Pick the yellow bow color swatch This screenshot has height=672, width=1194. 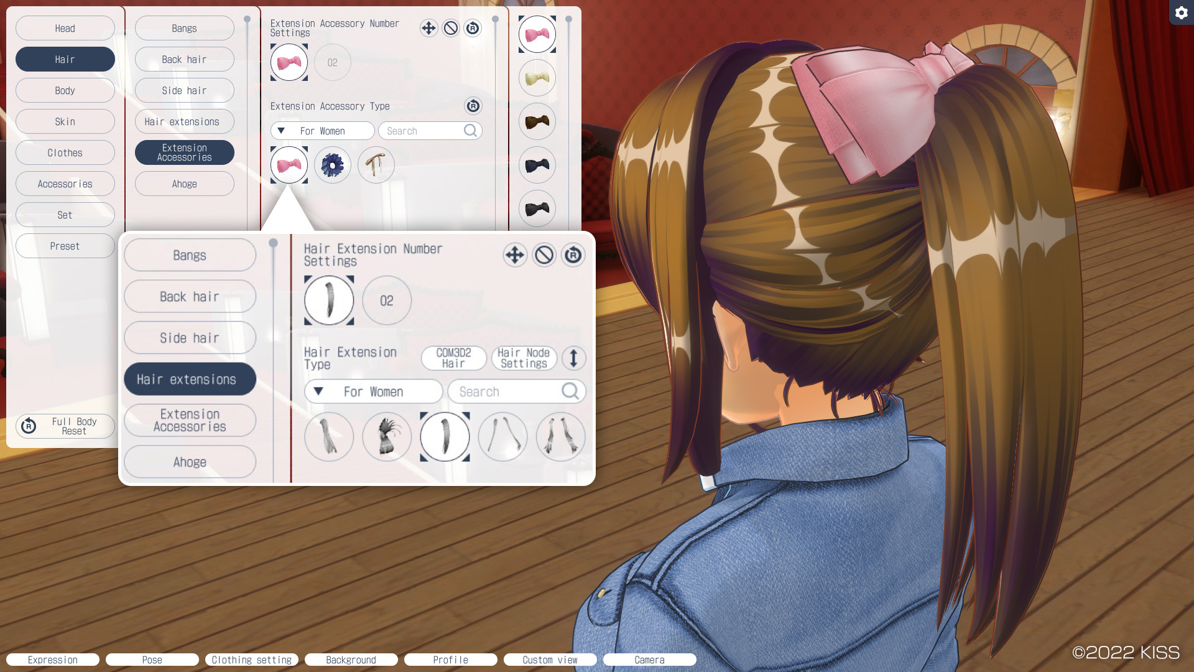click(537, 78)
